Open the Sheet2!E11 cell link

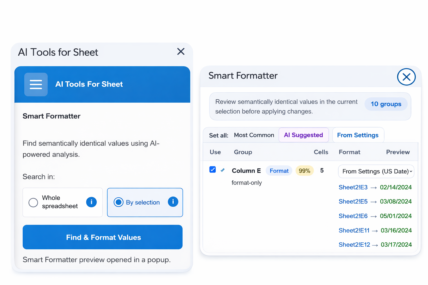pos(354,230)
